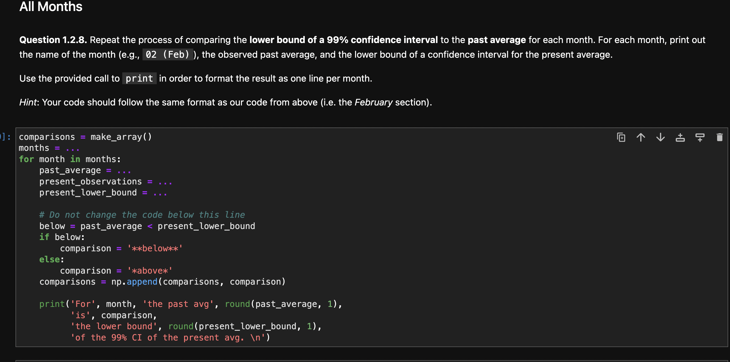Click the cell's copy-to-duplicate icon
Screen dimensions: 730x362
point(621,138)
